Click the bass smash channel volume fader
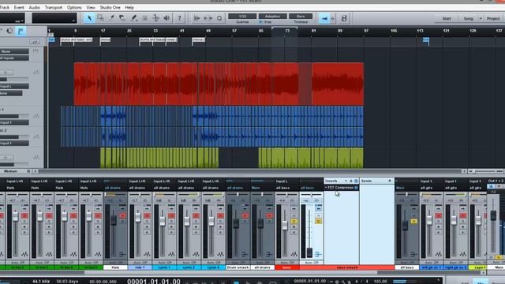505x284 pixels. pyautogui.click(x=309, y=252)
